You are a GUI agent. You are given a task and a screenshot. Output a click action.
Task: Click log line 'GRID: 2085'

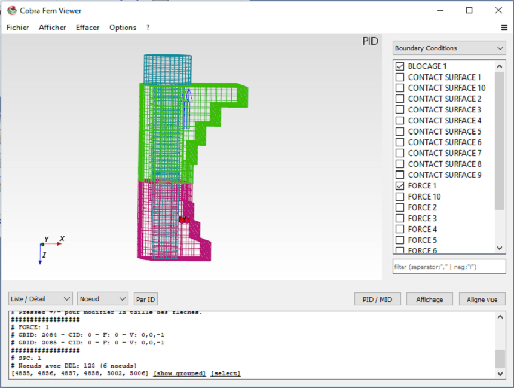pos(88,343)
